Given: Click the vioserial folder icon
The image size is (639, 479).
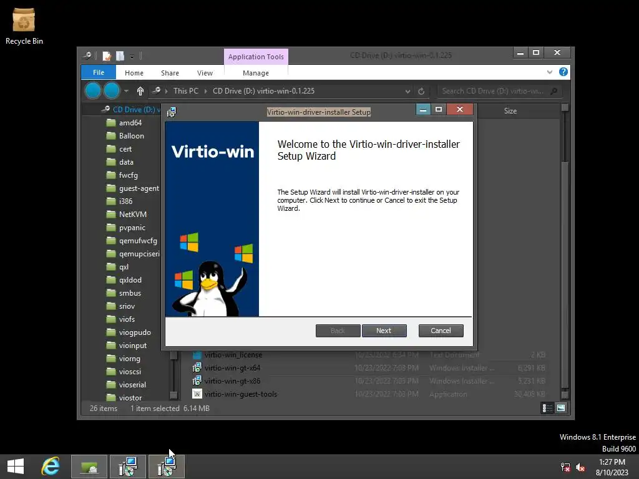Looking at the screenshot, I should 111,384.
